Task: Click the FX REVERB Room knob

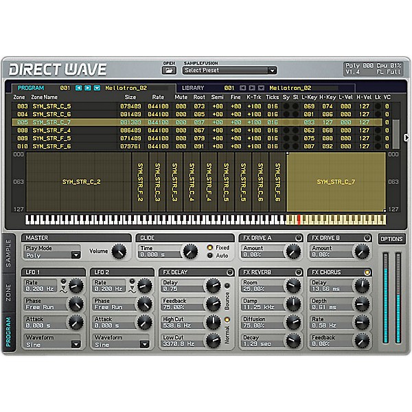Action: (293, 286)
